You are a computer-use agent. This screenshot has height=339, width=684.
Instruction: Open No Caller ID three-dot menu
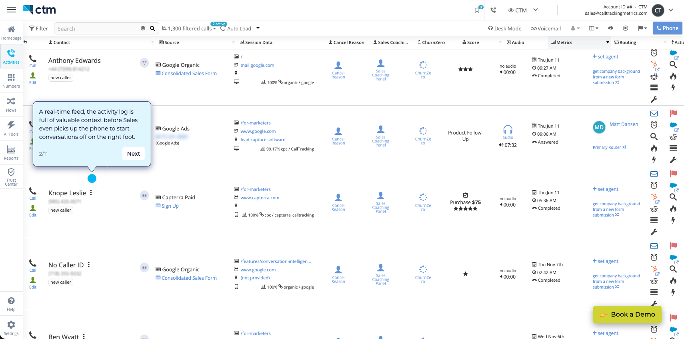coord(88,265)
